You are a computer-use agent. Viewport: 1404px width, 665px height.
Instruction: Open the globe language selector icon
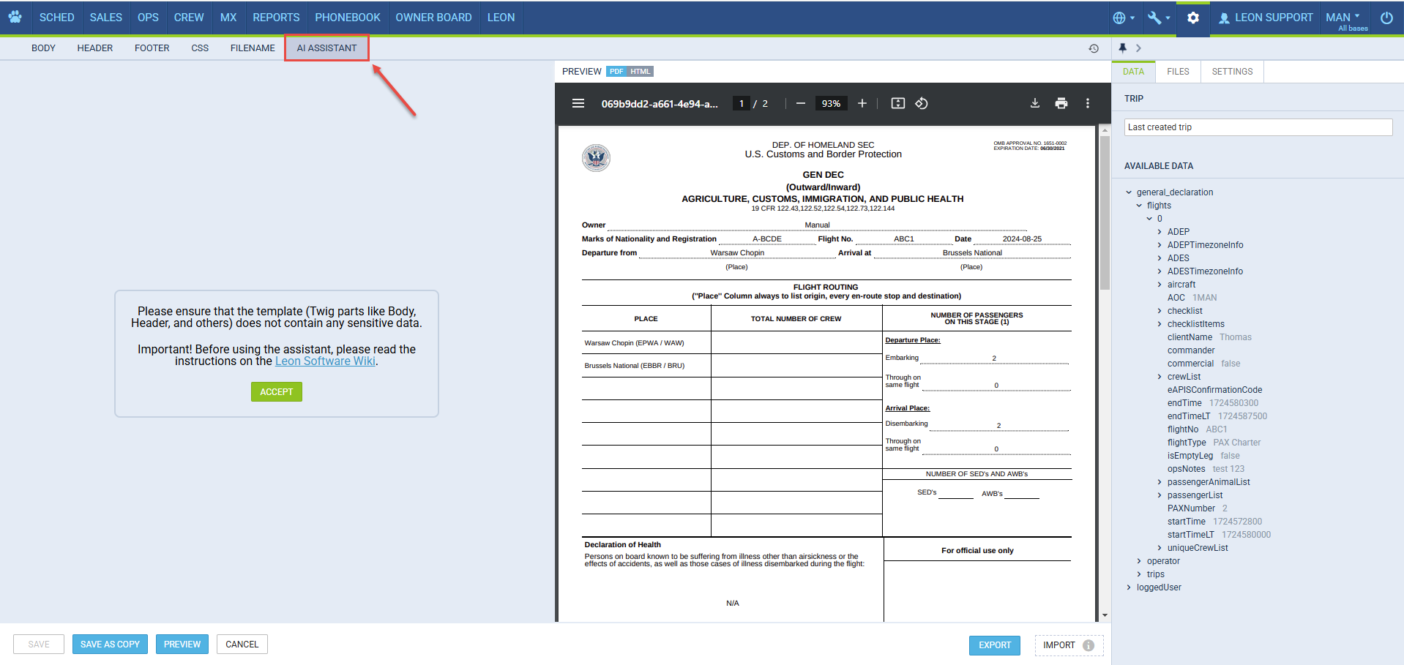tap(1123, 18)
